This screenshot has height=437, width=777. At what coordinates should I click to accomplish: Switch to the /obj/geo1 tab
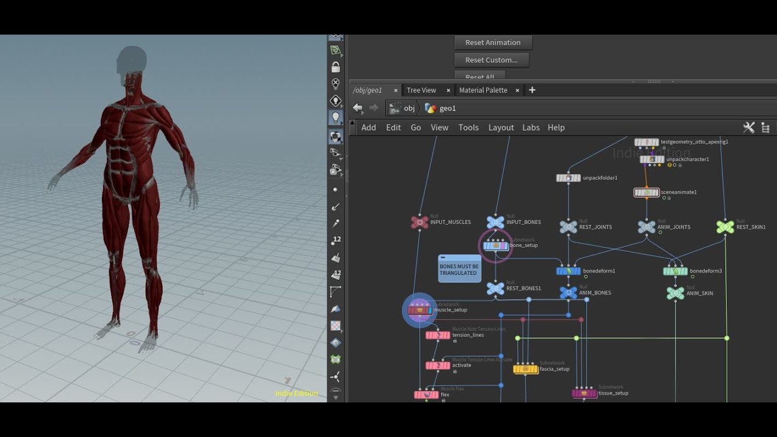click(x=368, y=90)
